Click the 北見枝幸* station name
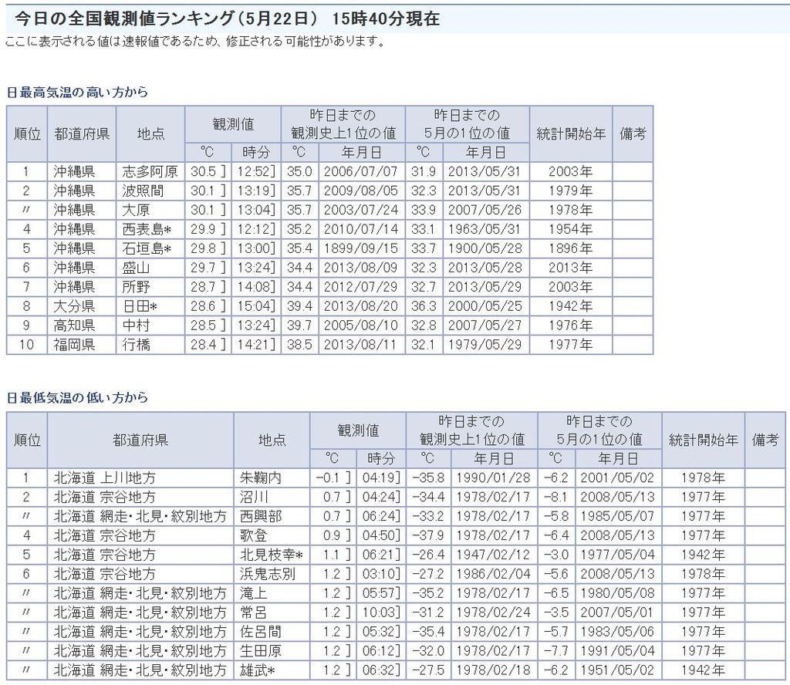The width and height of the screenshot is (790, 685). point(271,555)
